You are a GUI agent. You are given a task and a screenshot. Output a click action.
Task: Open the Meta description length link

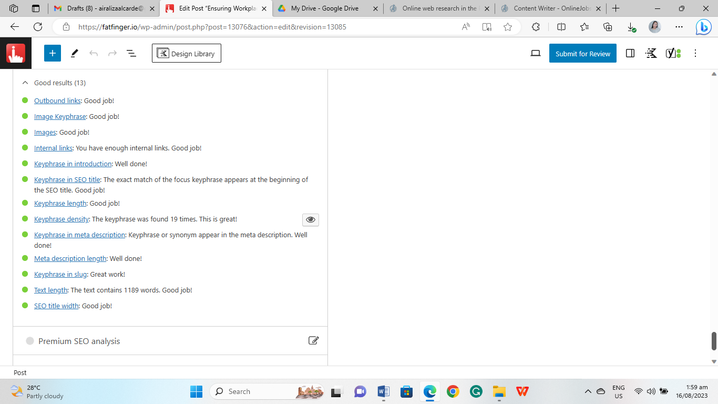click(x=70, y=258)
